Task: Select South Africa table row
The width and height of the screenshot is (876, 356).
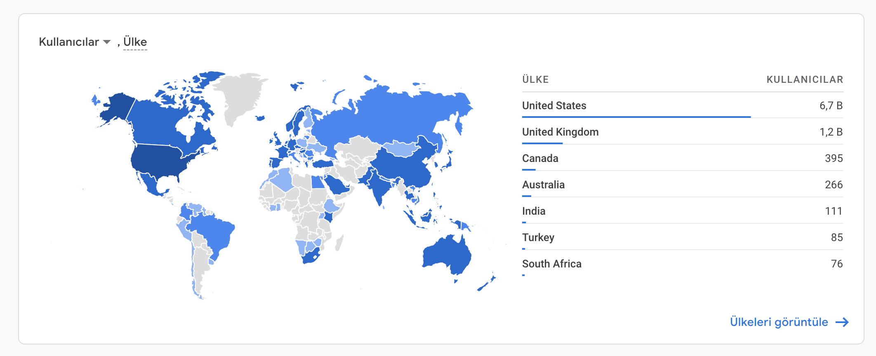Action: (x=683, y=264)
